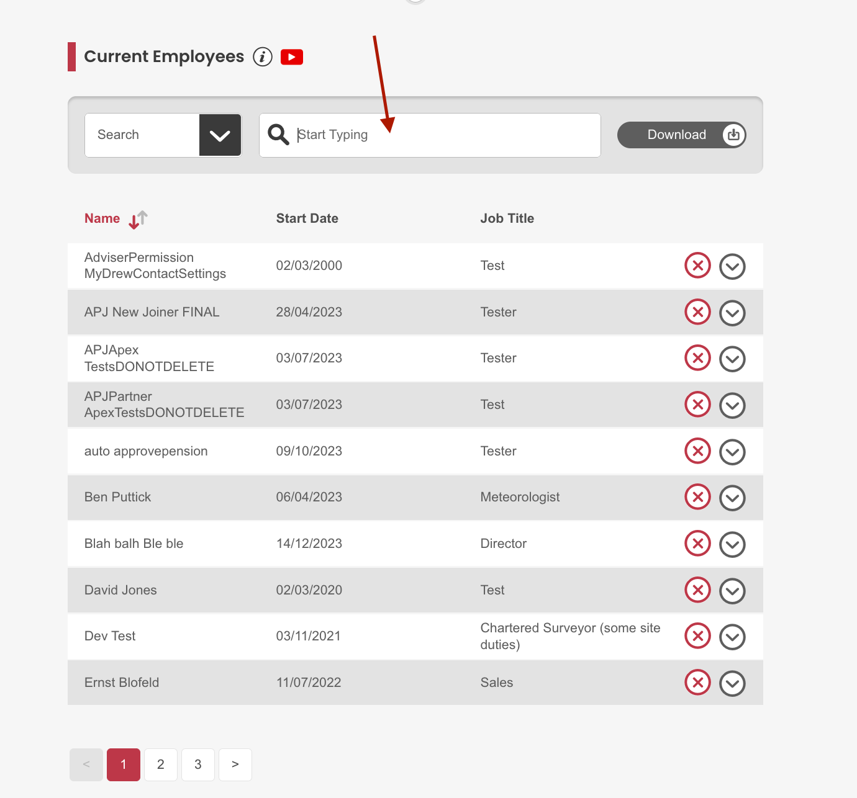Screen dimensions: 857x798
Task: Expand AdviserPermission MyDrewContactSettings row
Action: click(732, 267)
